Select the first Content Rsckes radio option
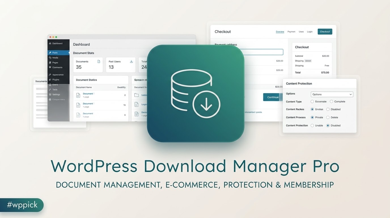Viewport: 390px width, 218px height. tap(312, 109)
